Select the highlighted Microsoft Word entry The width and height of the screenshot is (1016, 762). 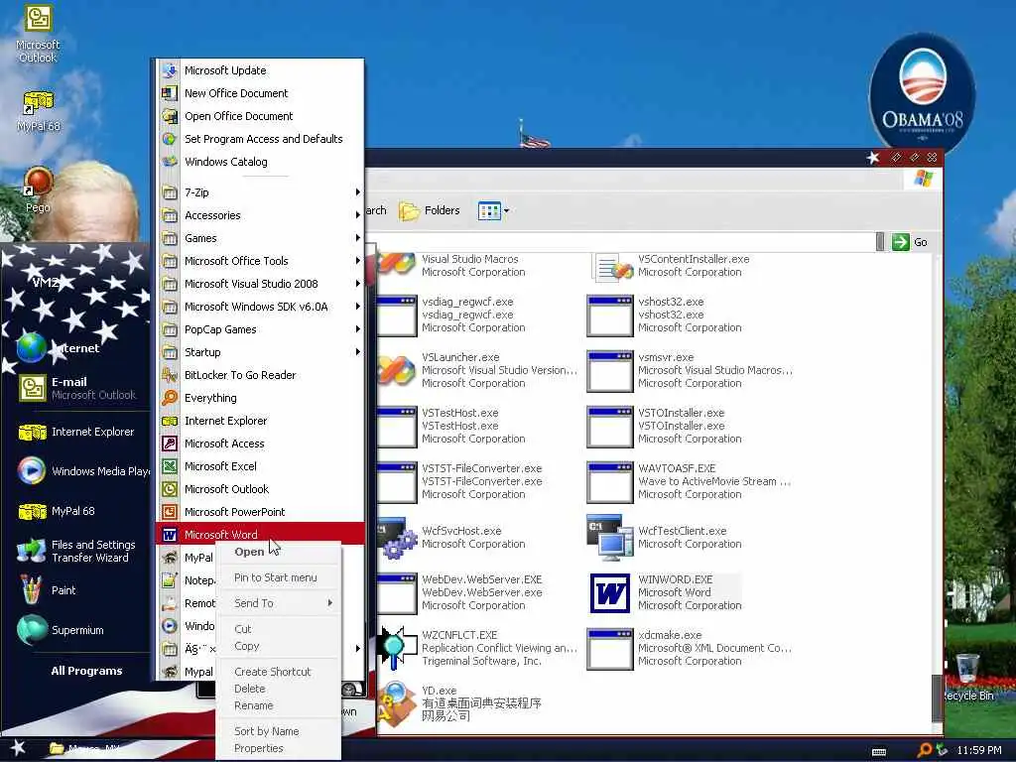pyautogui.click(x=259, y=534)
